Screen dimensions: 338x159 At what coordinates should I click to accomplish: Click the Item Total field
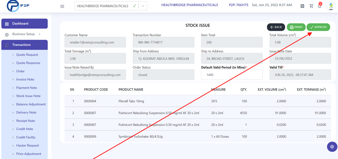point(232,42)
